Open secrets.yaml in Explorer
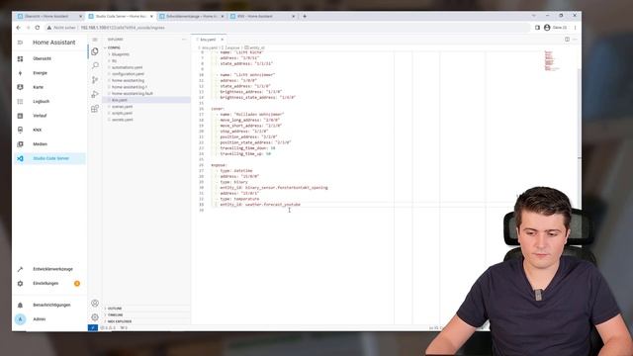 (122, 120)
